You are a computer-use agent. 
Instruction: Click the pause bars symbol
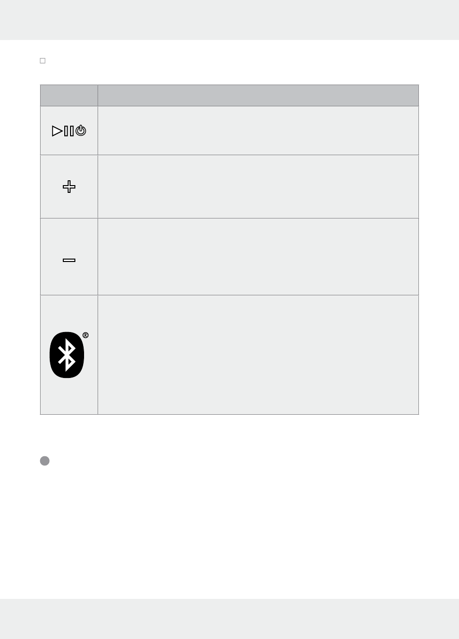[x=69, y=131]
